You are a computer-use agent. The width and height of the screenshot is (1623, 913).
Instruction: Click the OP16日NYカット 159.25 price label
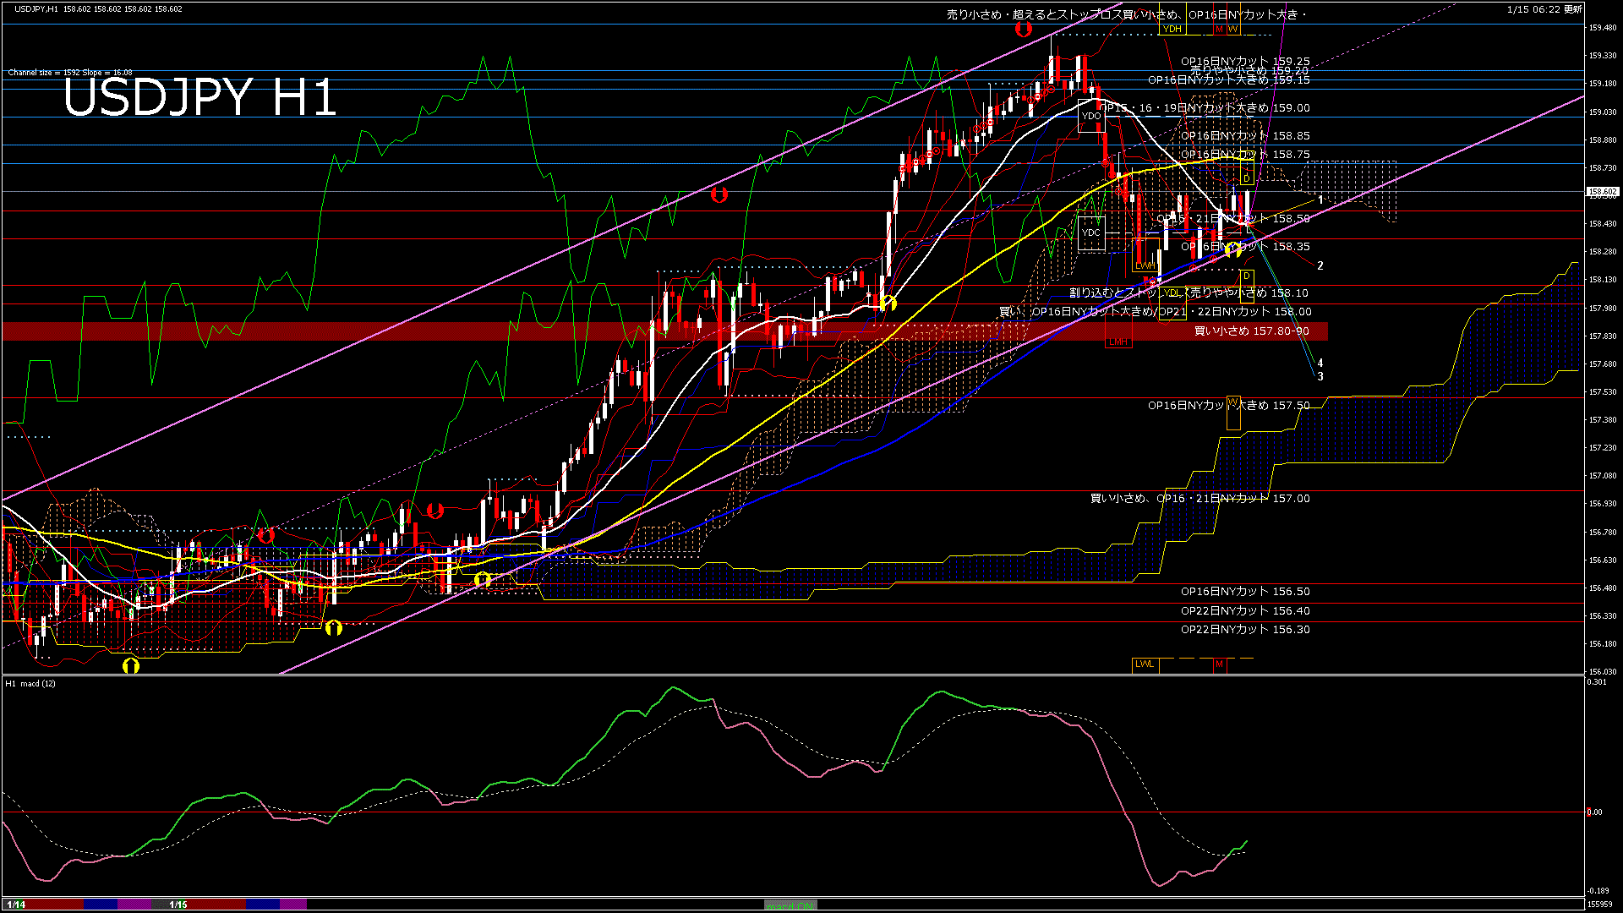(1244, 61)
